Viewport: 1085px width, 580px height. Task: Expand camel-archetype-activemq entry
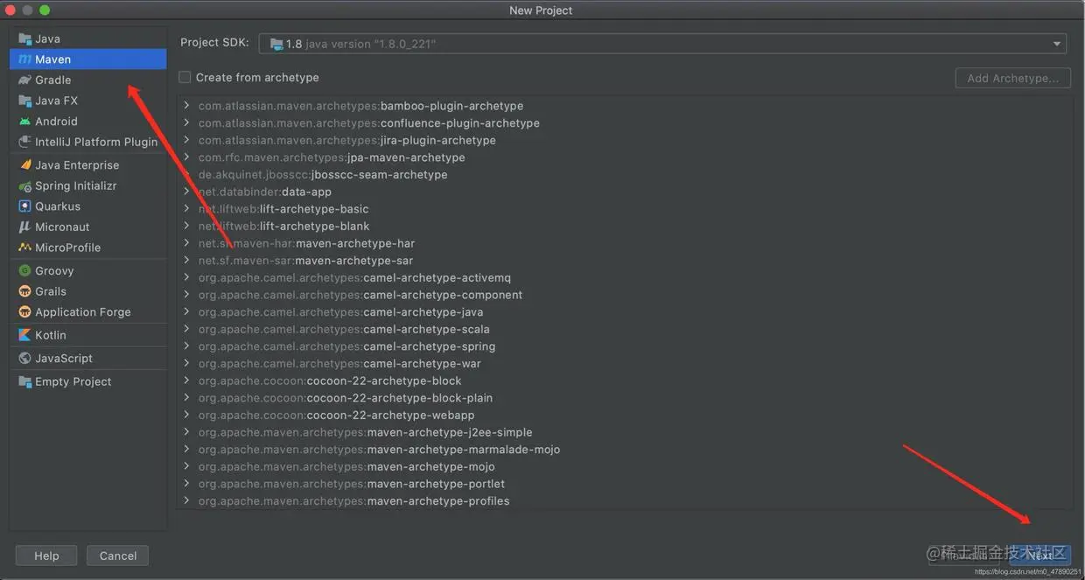click(186, 277)
